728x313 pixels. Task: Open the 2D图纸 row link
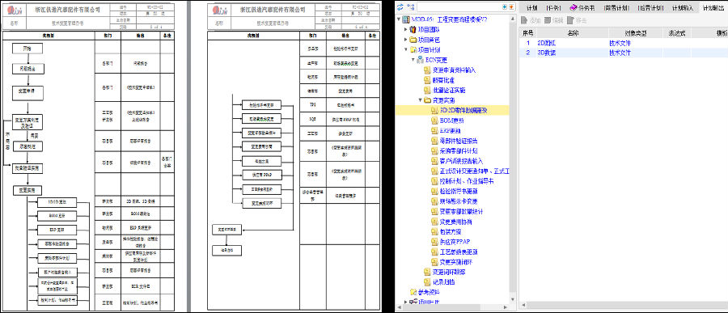point(546,43)
